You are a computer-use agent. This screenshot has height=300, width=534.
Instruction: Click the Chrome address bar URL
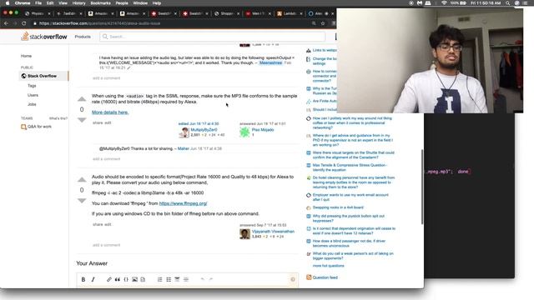tap(99, 23)
